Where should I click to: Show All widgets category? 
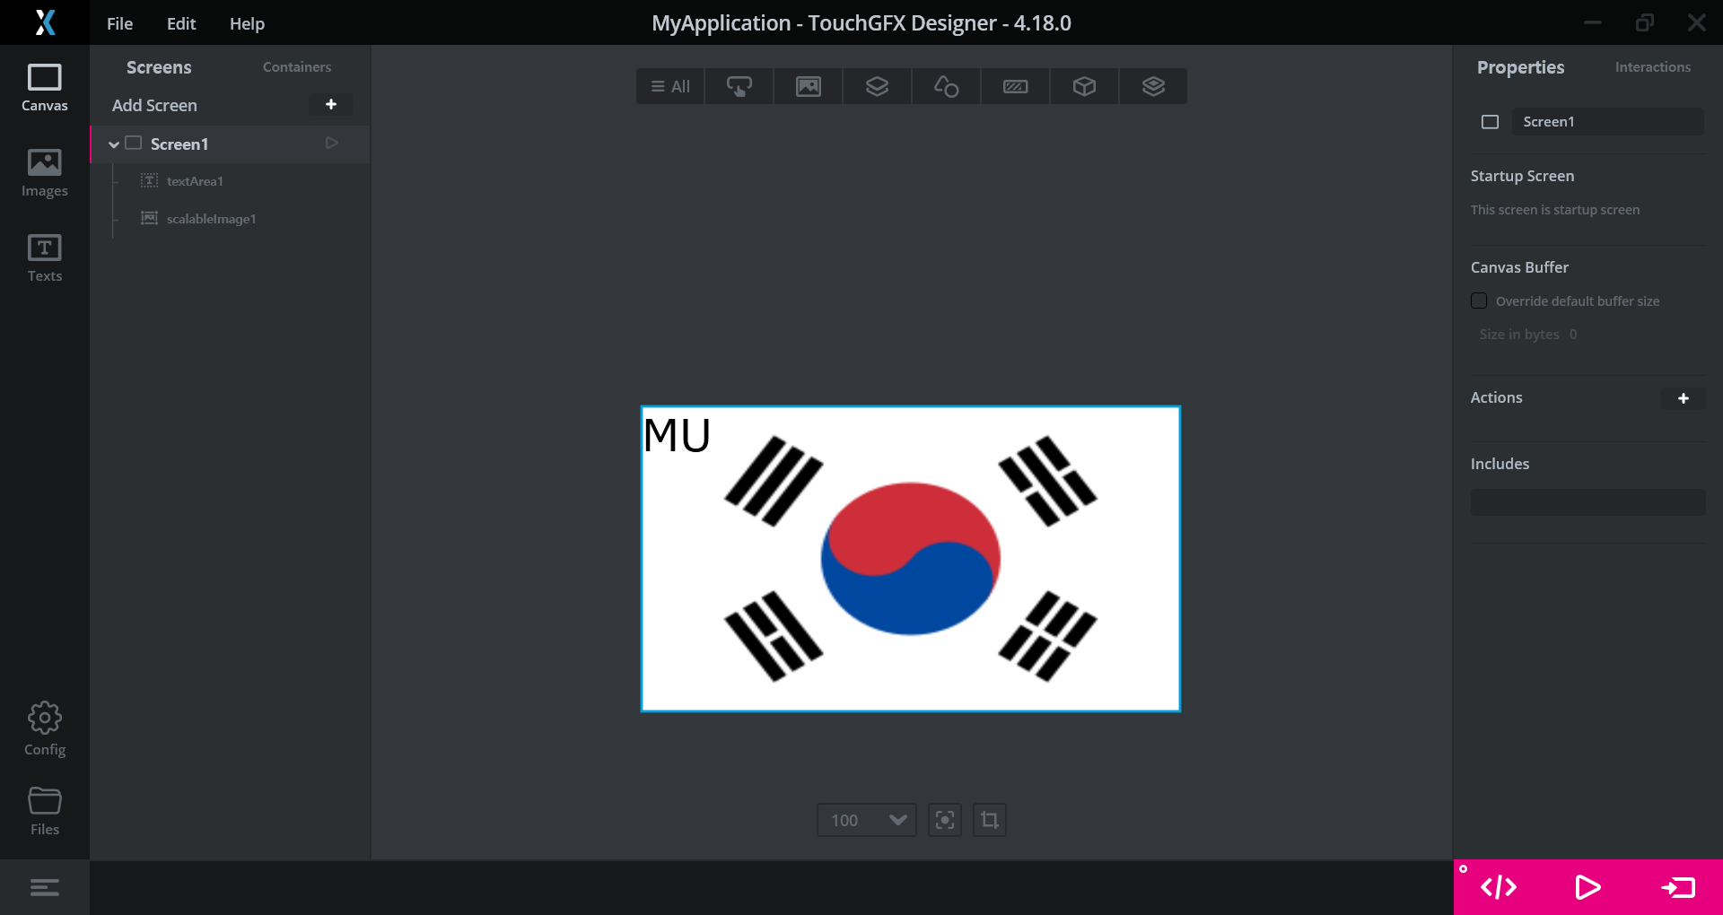670,86
